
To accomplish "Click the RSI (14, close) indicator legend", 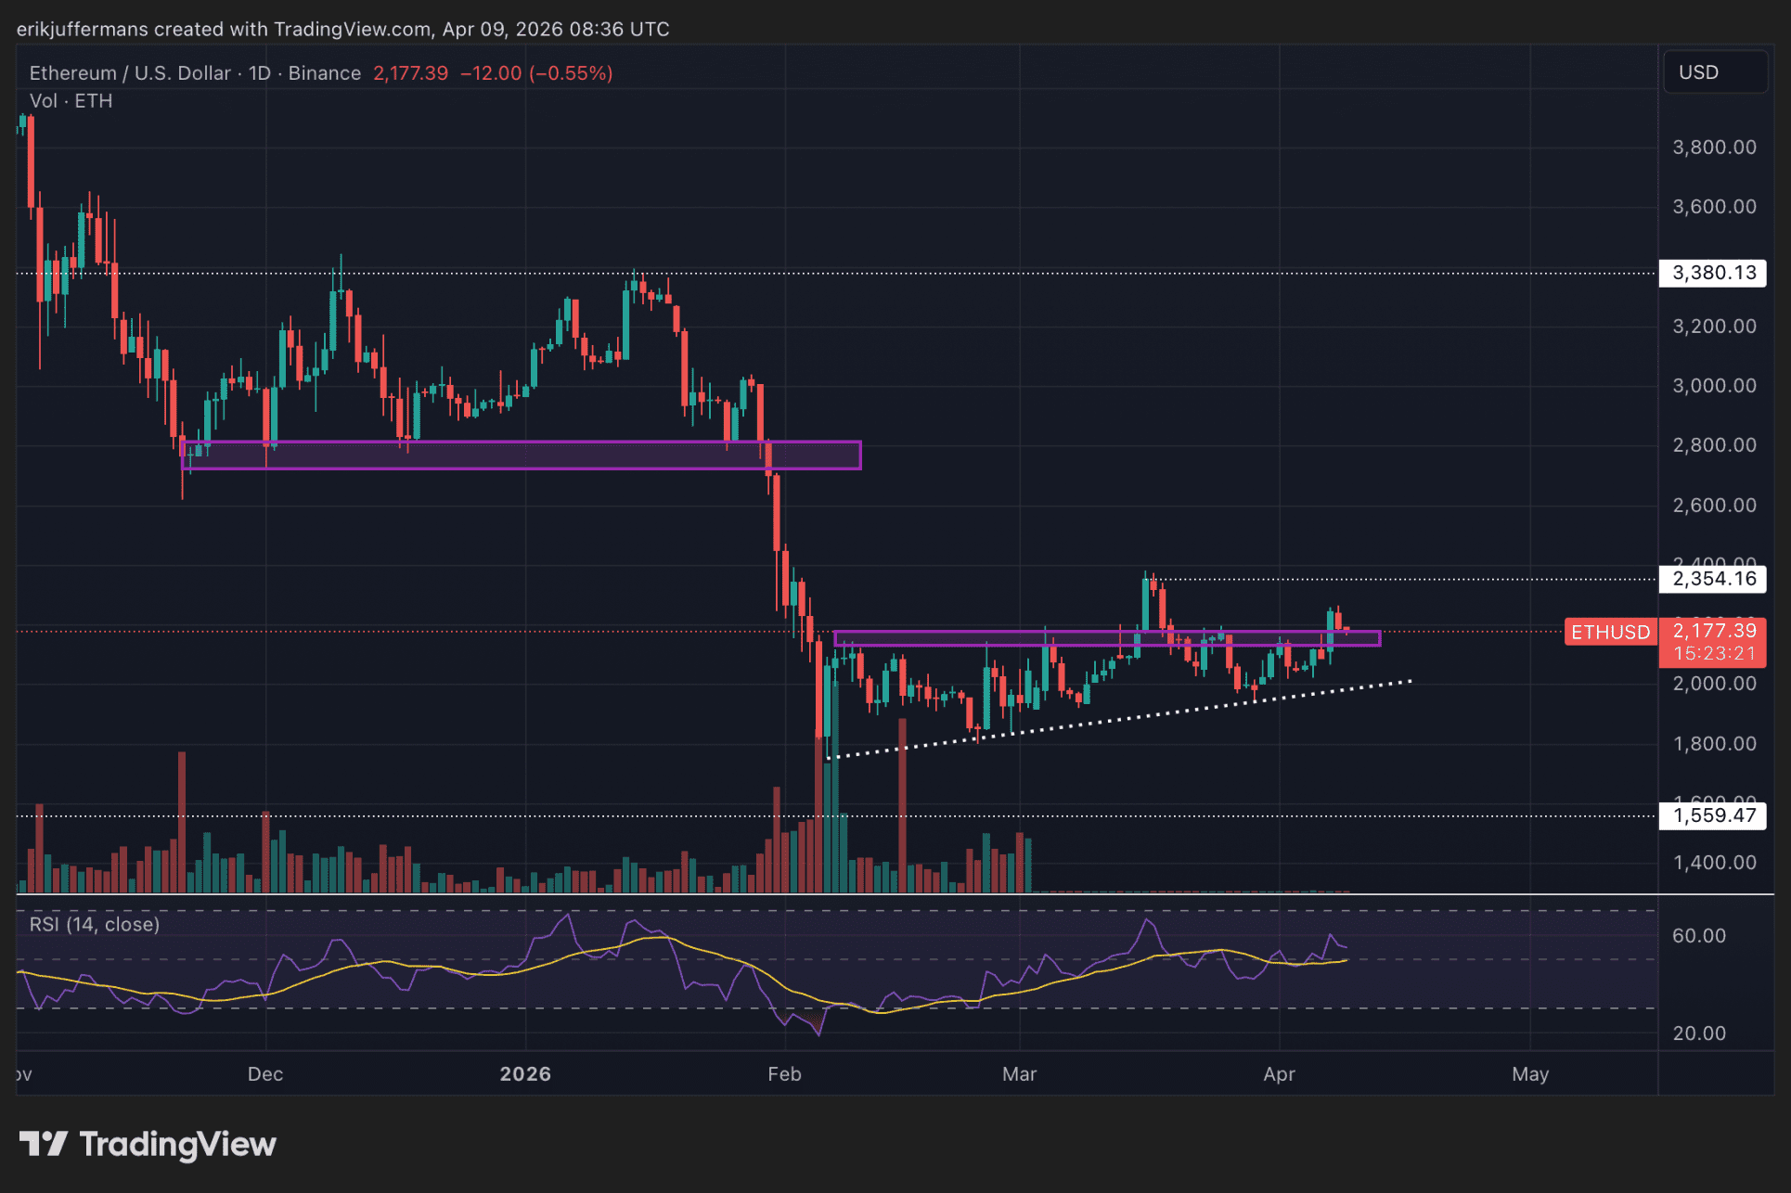I will point(95,924).
